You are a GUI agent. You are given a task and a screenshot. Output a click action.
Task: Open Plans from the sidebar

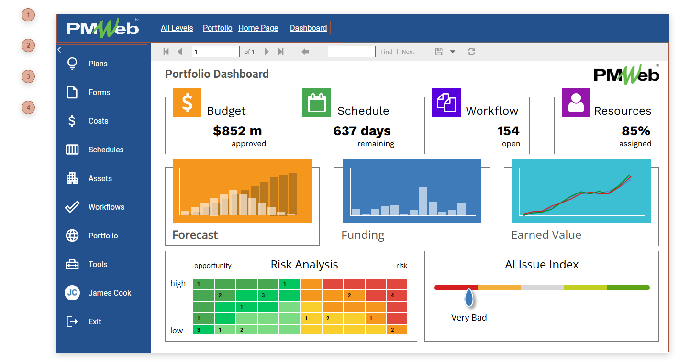(x=97, y=63)
